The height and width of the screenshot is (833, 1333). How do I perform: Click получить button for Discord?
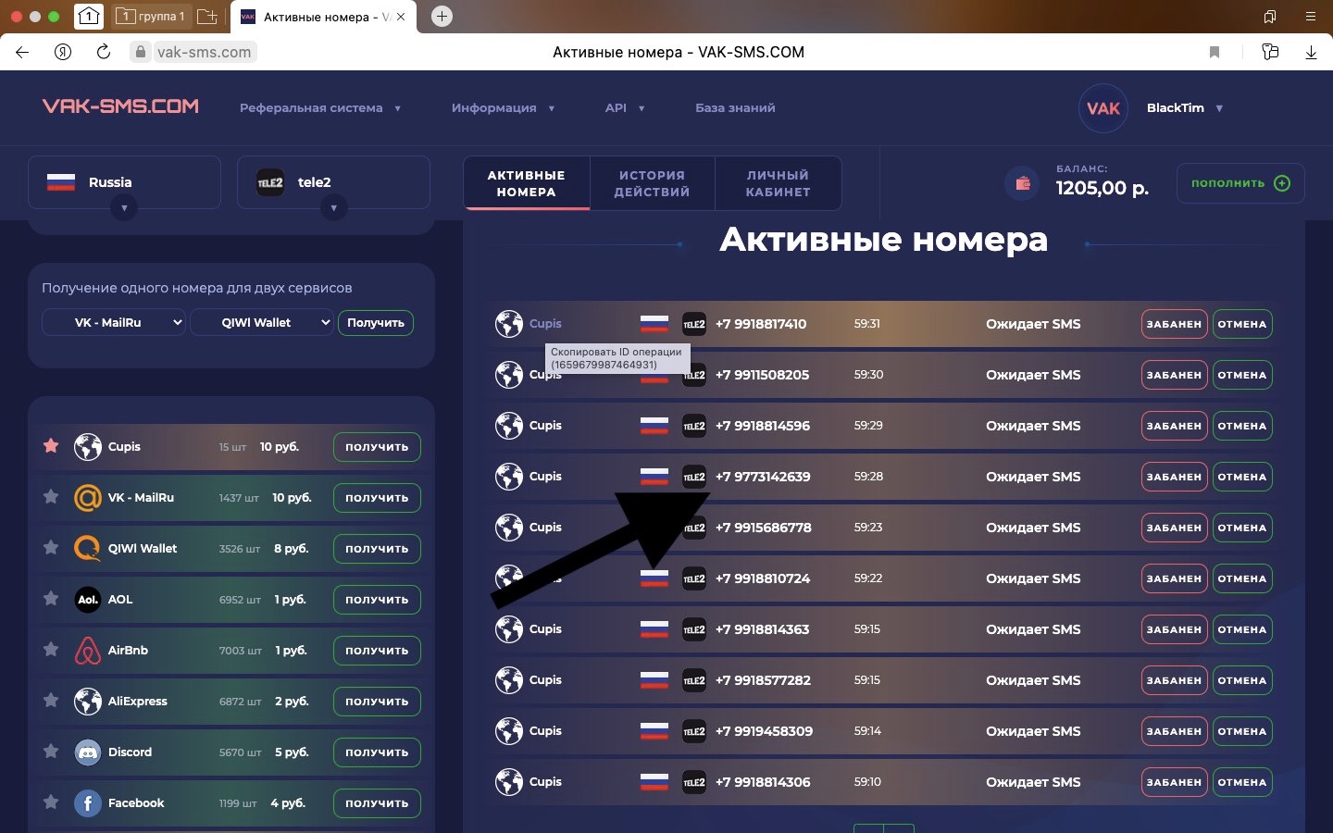(x=377, y=752)
